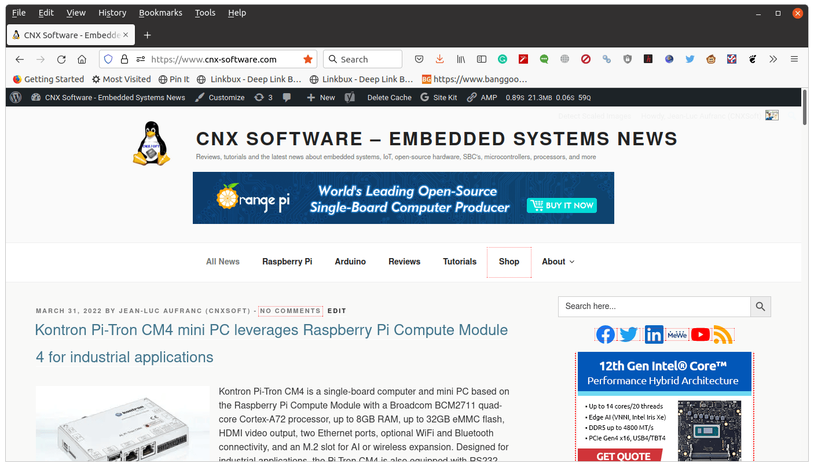Expand the New content menu in admin bar
This screenshot has height=467, width=814.
(321, 97)
